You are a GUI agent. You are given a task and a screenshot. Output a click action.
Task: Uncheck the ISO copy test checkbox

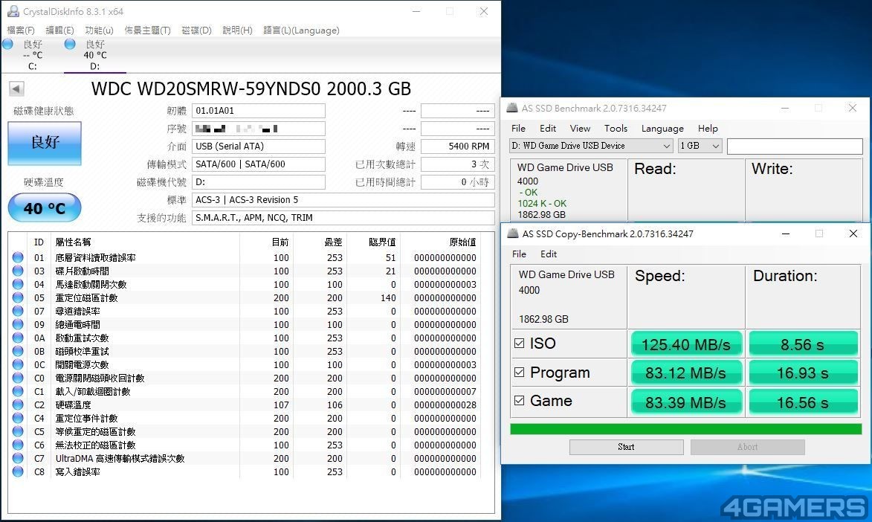point(520,344)
